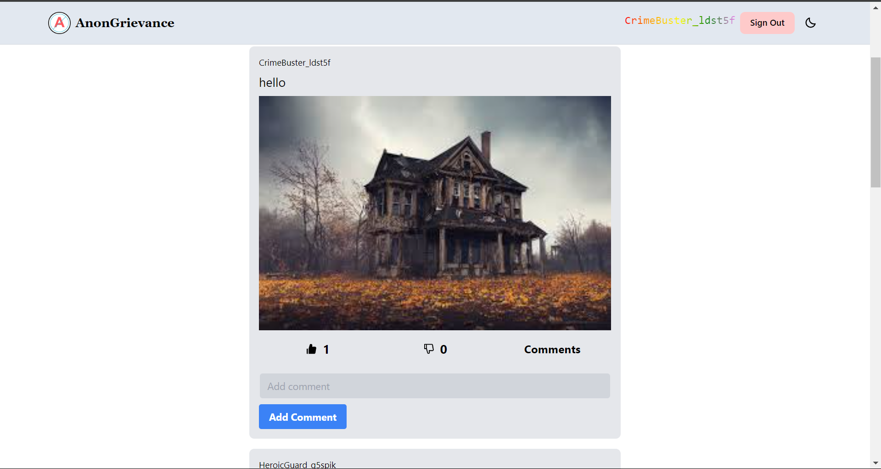Click the vertical scrollbar thumb
The height and width of the screenshot is (469, 881).
pyautogui.click(x=875, y=122)
